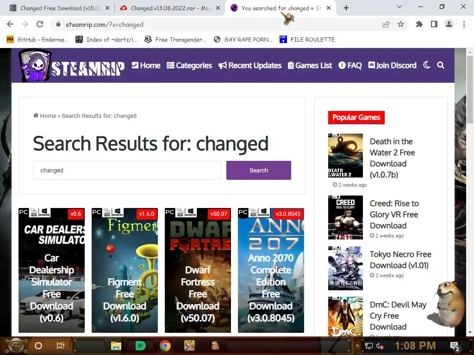Open File Explorer from taskbar
474x355 pixels.
[x=116, y=346]
